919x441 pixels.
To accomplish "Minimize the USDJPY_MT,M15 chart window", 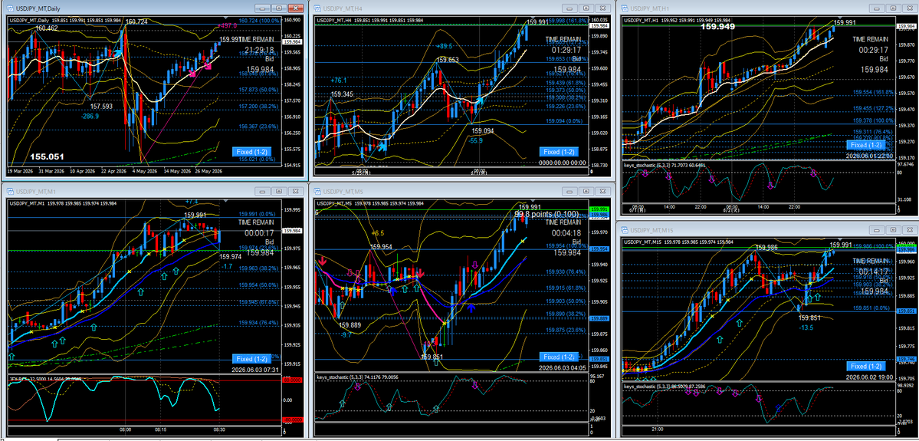I will point(877,229).
